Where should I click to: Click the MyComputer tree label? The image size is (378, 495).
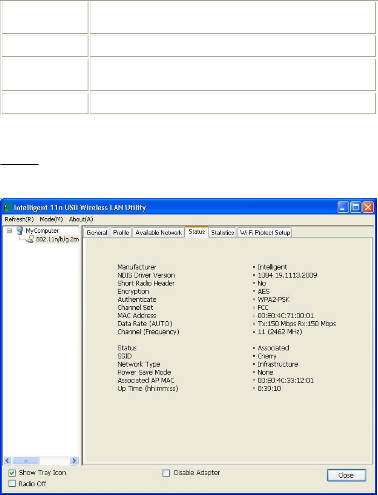(42, 231)
